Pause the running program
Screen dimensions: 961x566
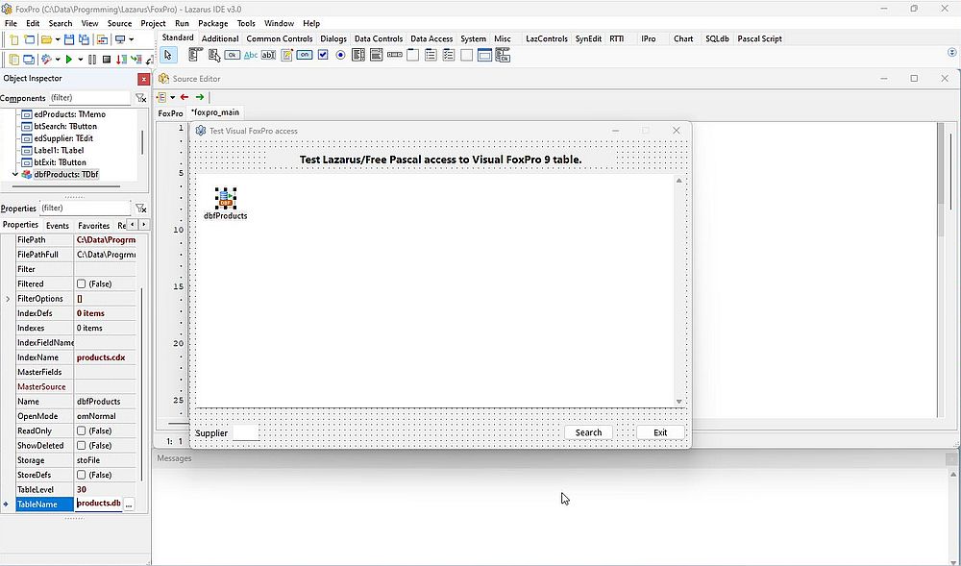92,60
